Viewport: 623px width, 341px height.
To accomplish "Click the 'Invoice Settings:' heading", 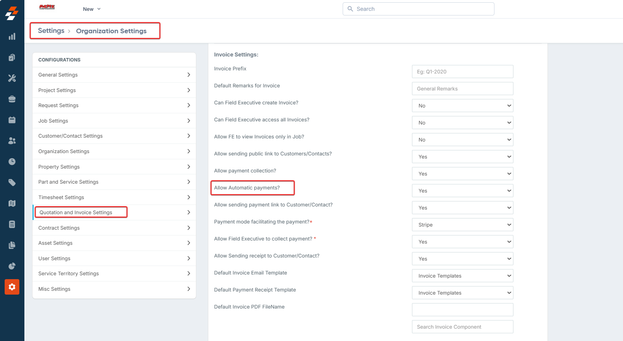I will click(x=236, y=55).
